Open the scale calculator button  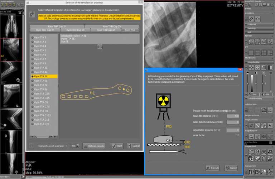pyautogui.click(x=94, y=146)
